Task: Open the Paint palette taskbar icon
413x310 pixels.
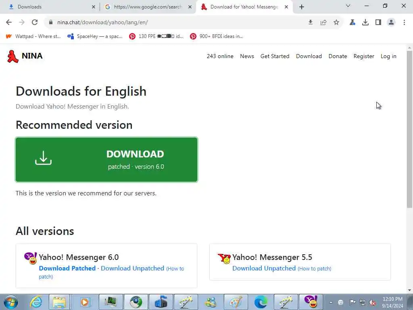Action: (236, 302)
